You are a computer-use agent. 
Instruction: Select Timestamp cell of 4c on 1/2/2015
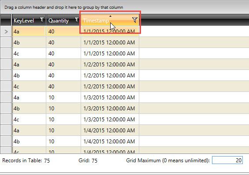pyautogui.click(x=110, y=86)
